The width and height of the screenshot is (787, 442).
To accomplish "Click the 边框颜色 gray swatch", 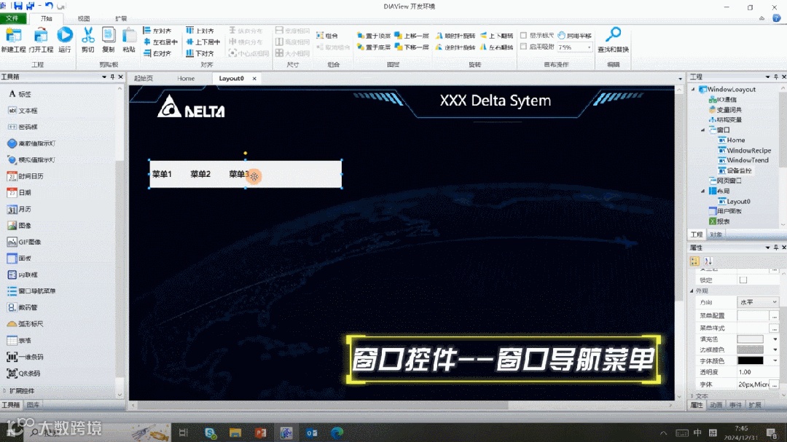I will (x=750, y=350).
